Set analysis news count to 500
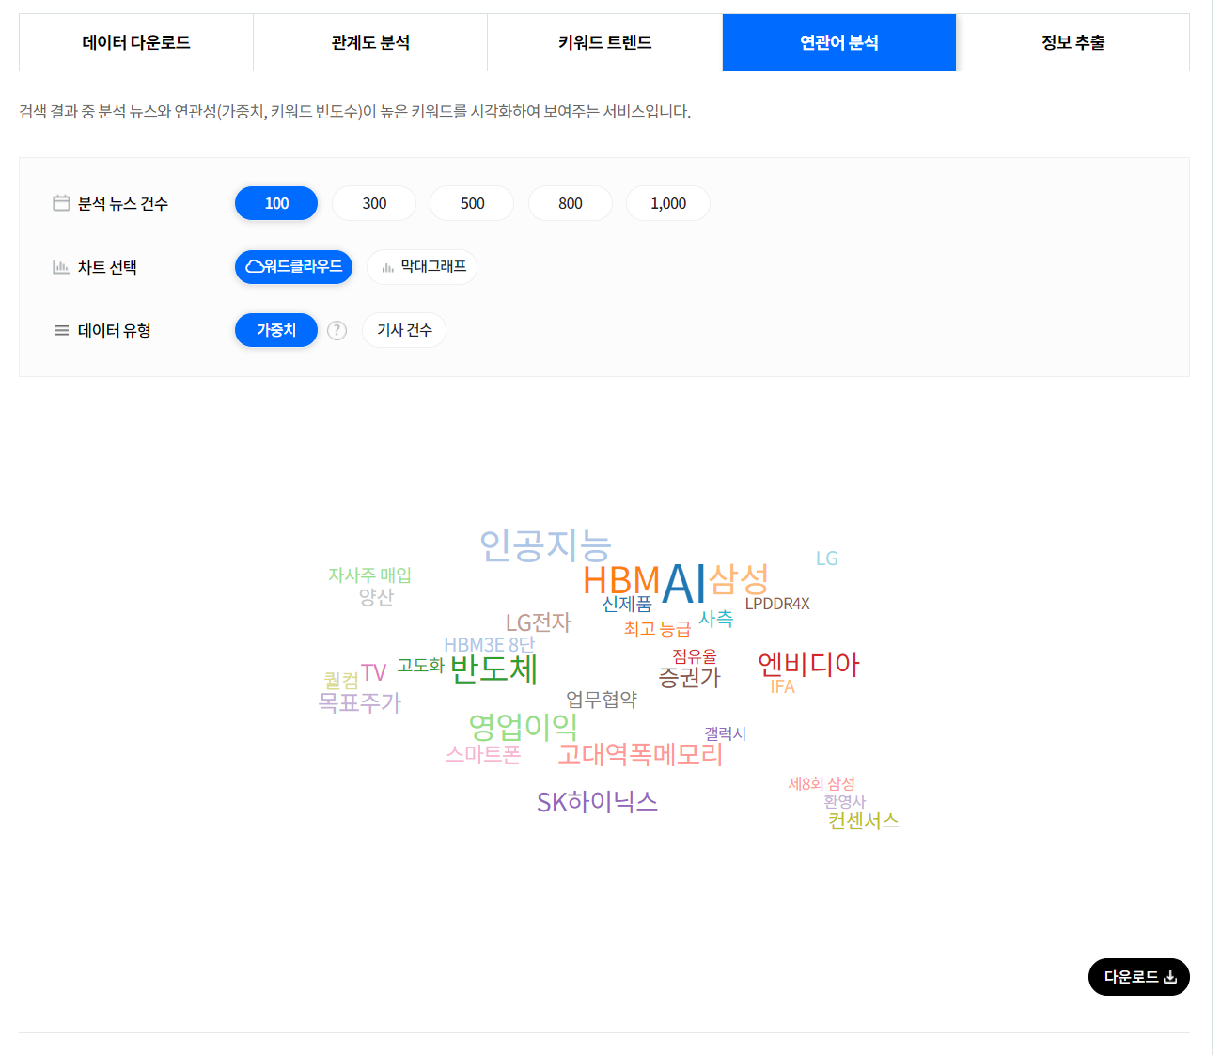Viewport: 1221px width, 1055px height. tap(472, 203)
